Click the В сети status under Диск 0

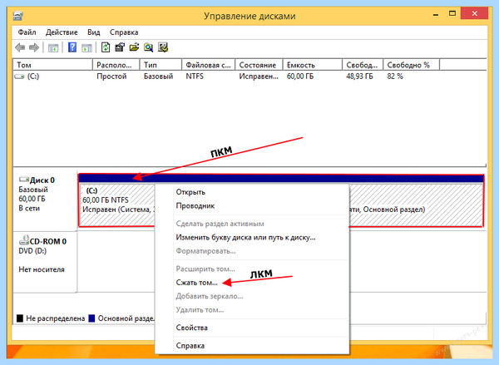(x=29, y=209)
